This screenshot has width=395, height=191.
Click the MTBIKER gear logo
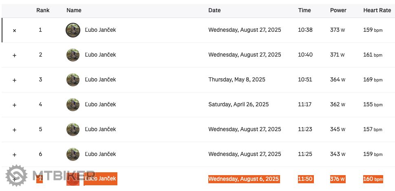pos(16,176)
